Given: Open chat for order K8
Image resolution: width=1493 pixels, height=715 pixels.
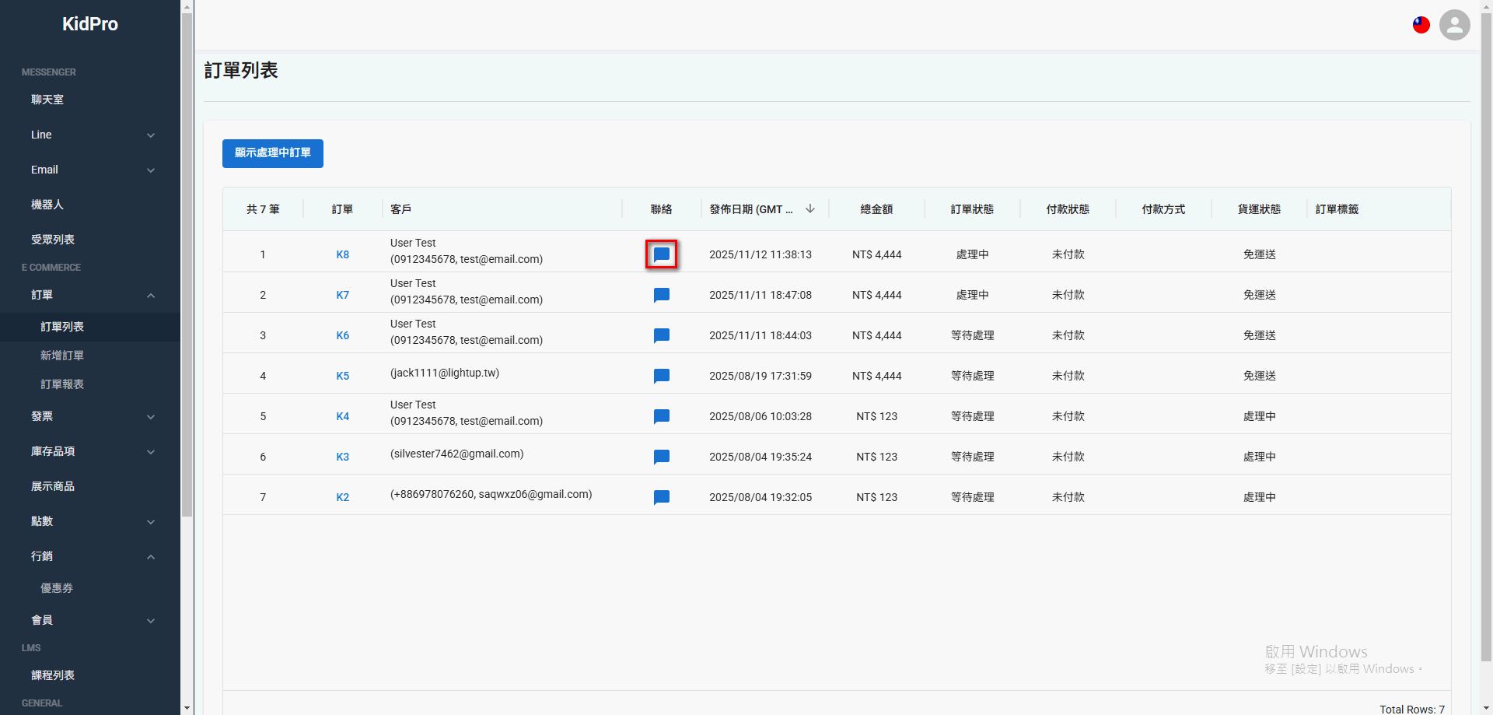Looking at the screenshot, I should [662, 254].
